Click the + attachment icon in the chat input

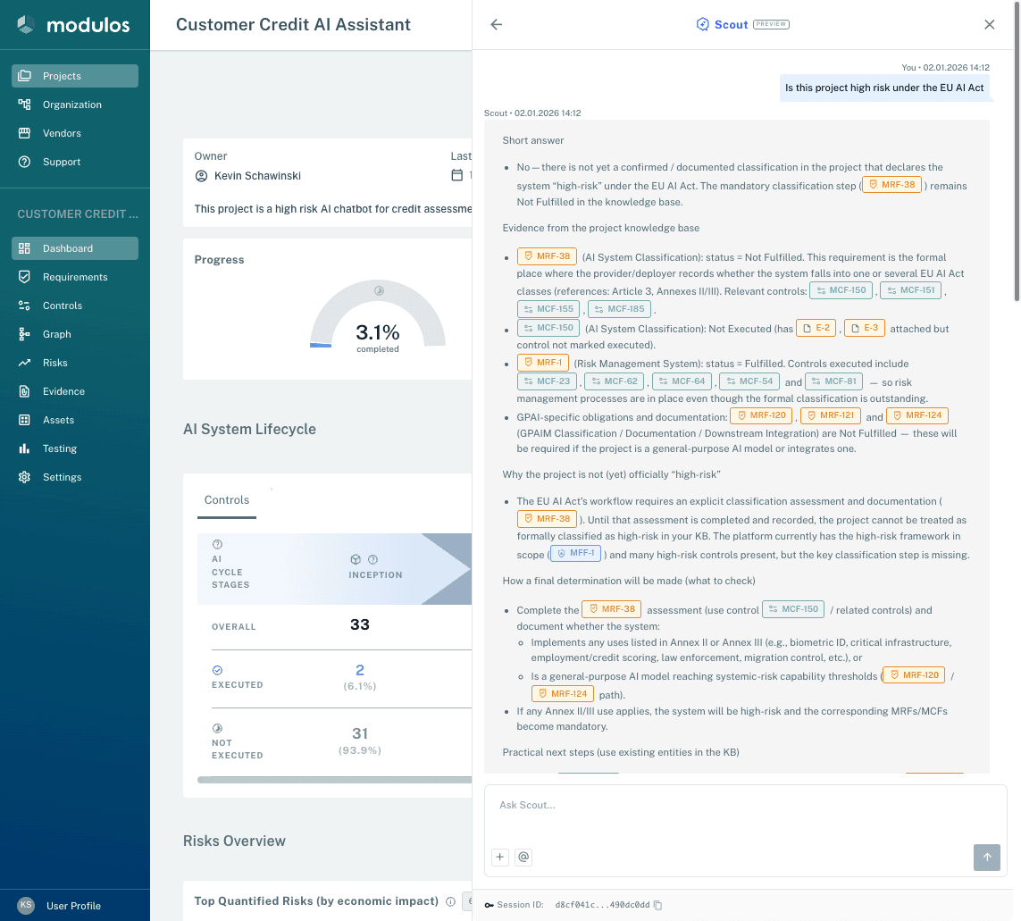click(500, 857)
